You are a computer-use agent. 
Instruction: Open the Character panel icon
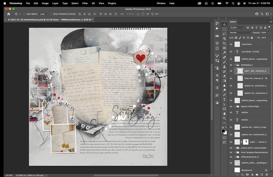pyautogui.click(x=217, y=75)
